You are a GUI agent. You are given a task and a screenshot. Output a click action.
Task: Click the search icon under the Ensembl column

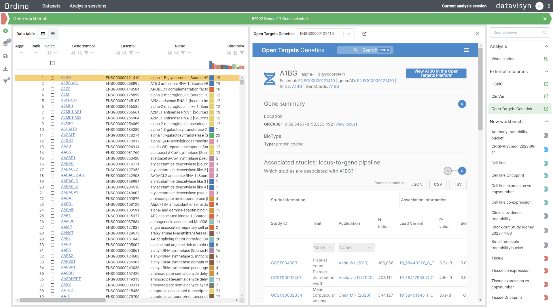[124, 53]
